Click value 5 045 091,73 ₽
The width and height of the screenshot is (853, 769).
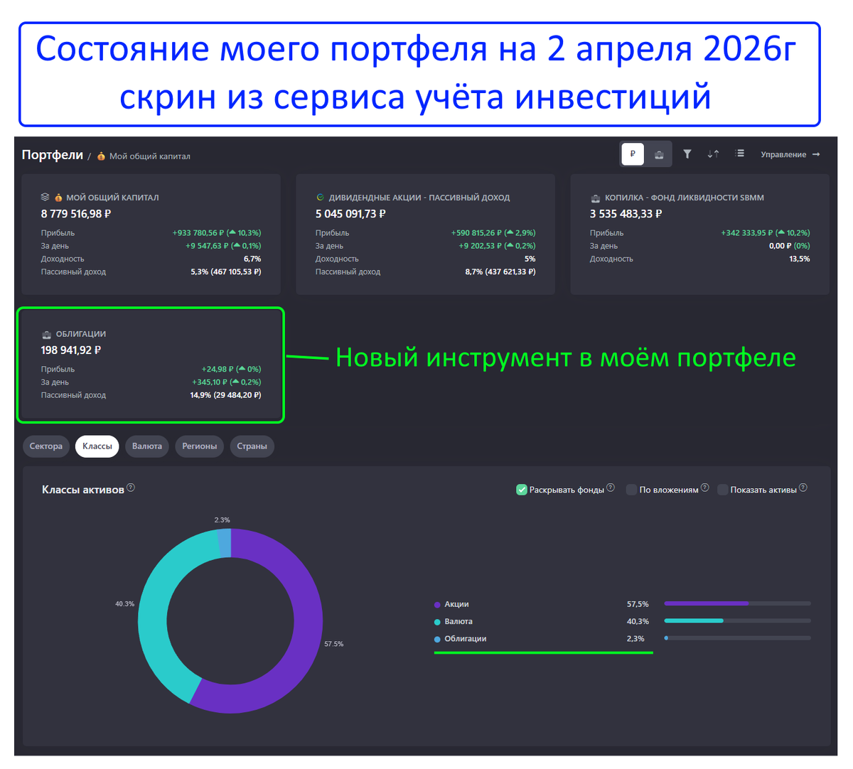pos(350,214)
